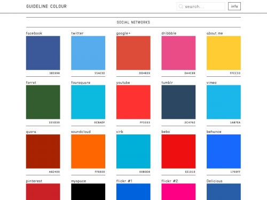Select the google+ red-orange swatch
Screen dimensions: 267x200
pos(133,53)
